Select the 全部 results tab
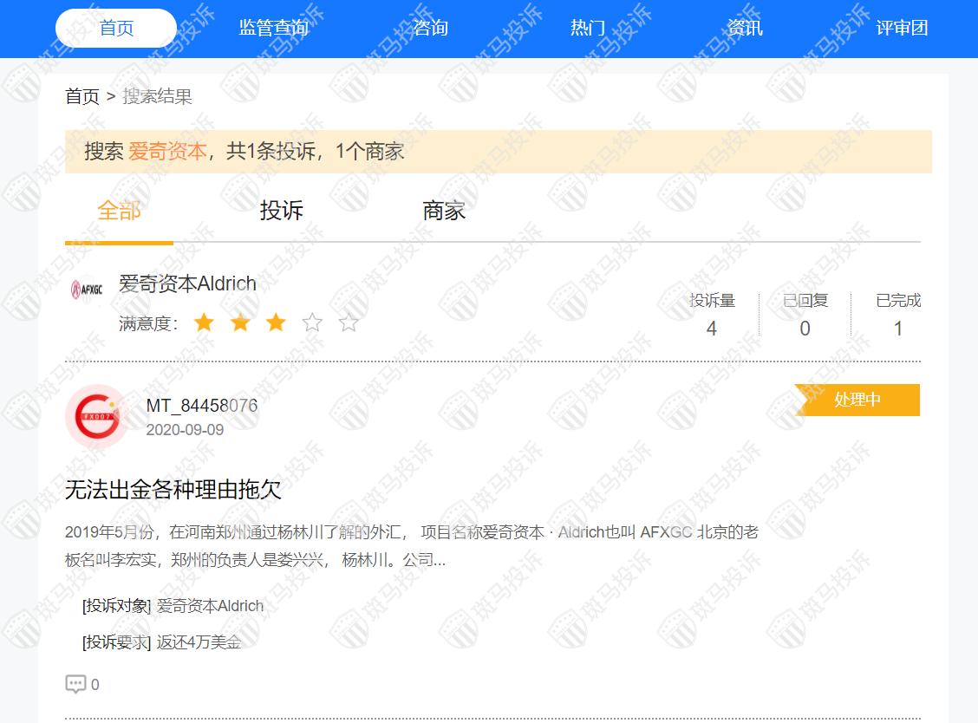This screenshot has height=723, width=978. coord(119,211)
